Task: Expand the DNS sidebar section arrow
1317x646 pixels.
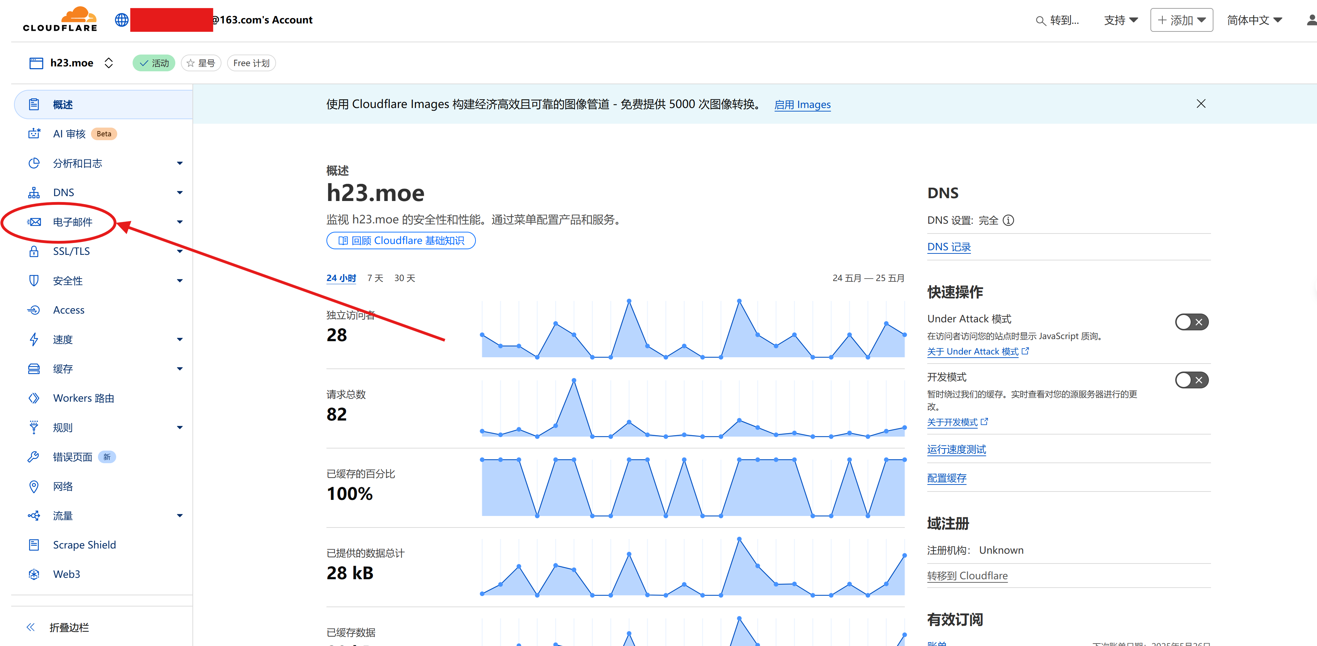Action: coord(179,193)
